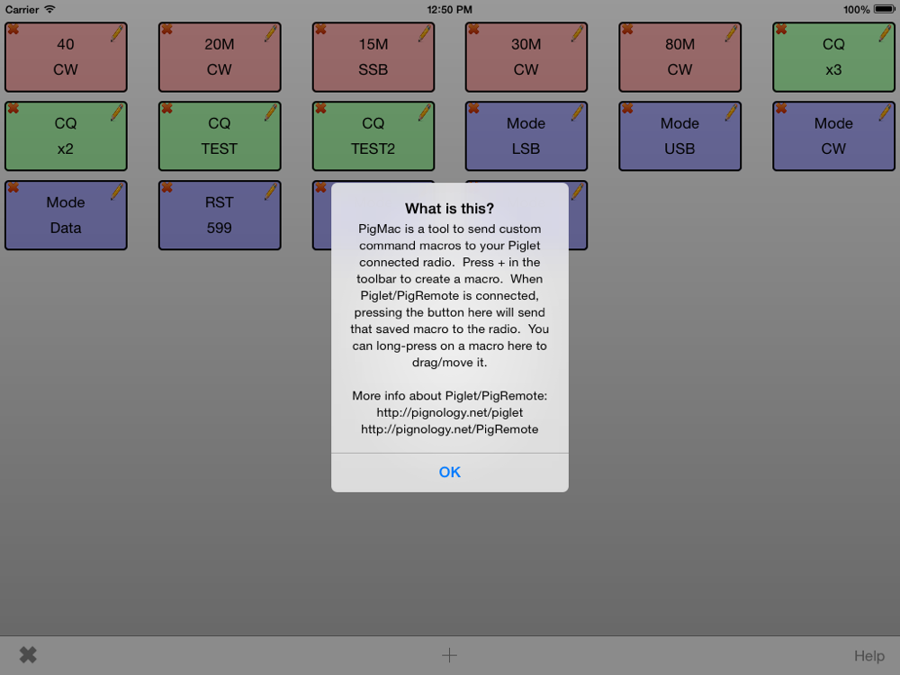Edit the Mode USB macro with pencil
The width and height of the screenshot is (900, 675).
point(731,112)
